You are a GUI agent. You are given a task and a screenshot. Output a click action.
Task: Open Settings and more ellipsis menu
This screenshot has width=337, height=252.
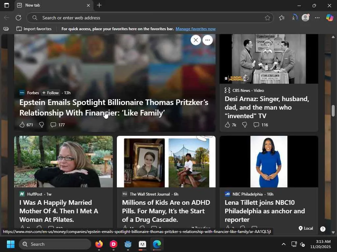tap(317, 18)
